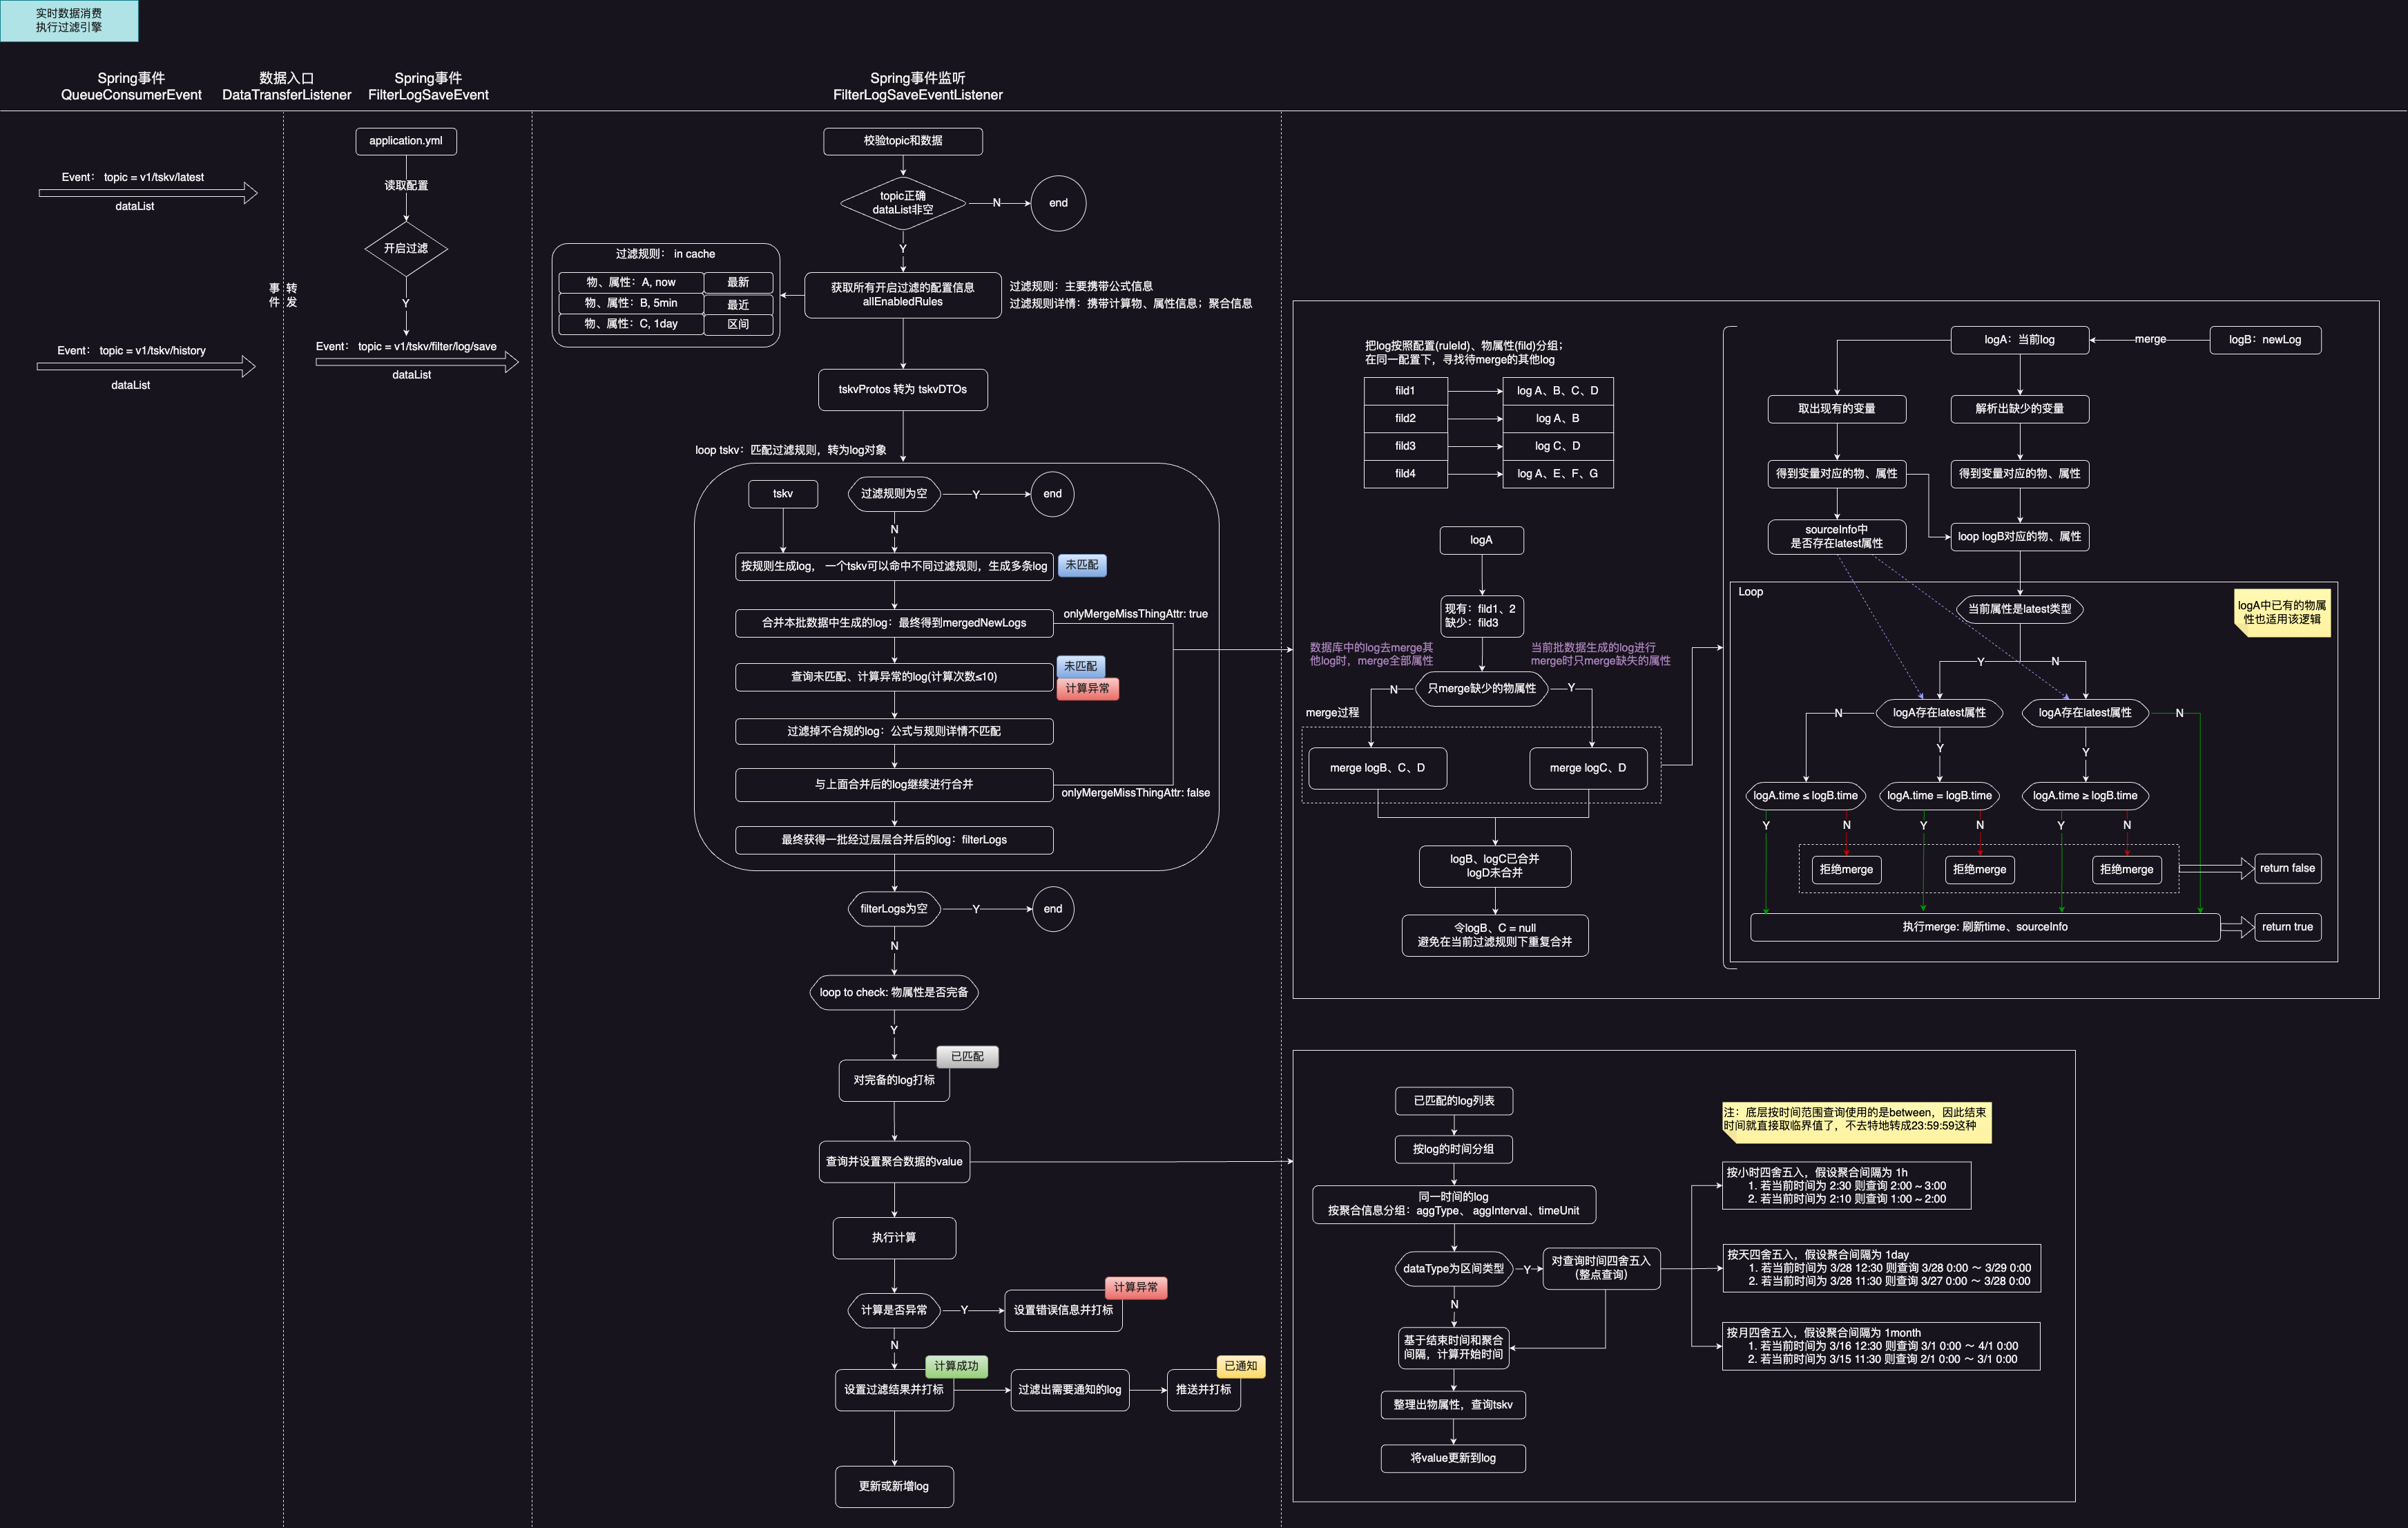Click the yellow 已通知 tag
Screen dimensions: 2408x1528
pyautogui.click(x=1240, y=1366)
